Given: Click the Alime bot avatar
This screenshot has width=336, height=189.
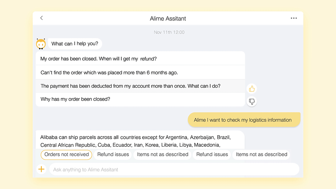Looking at the screenshot, I should (x=41, y=44).
